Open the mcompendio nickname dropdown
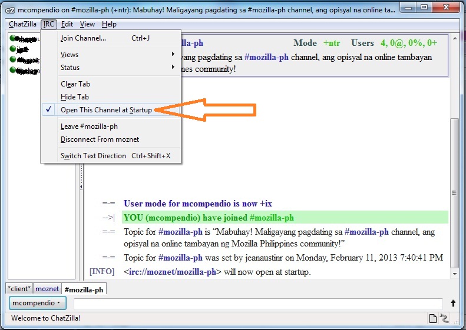 pyautogui.click(x=38, y=303)
